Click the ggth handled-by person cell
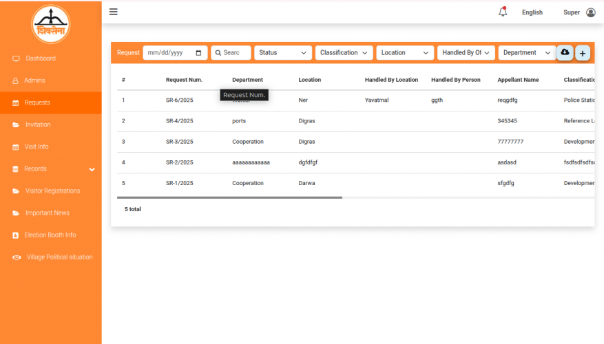 point(437,100)
